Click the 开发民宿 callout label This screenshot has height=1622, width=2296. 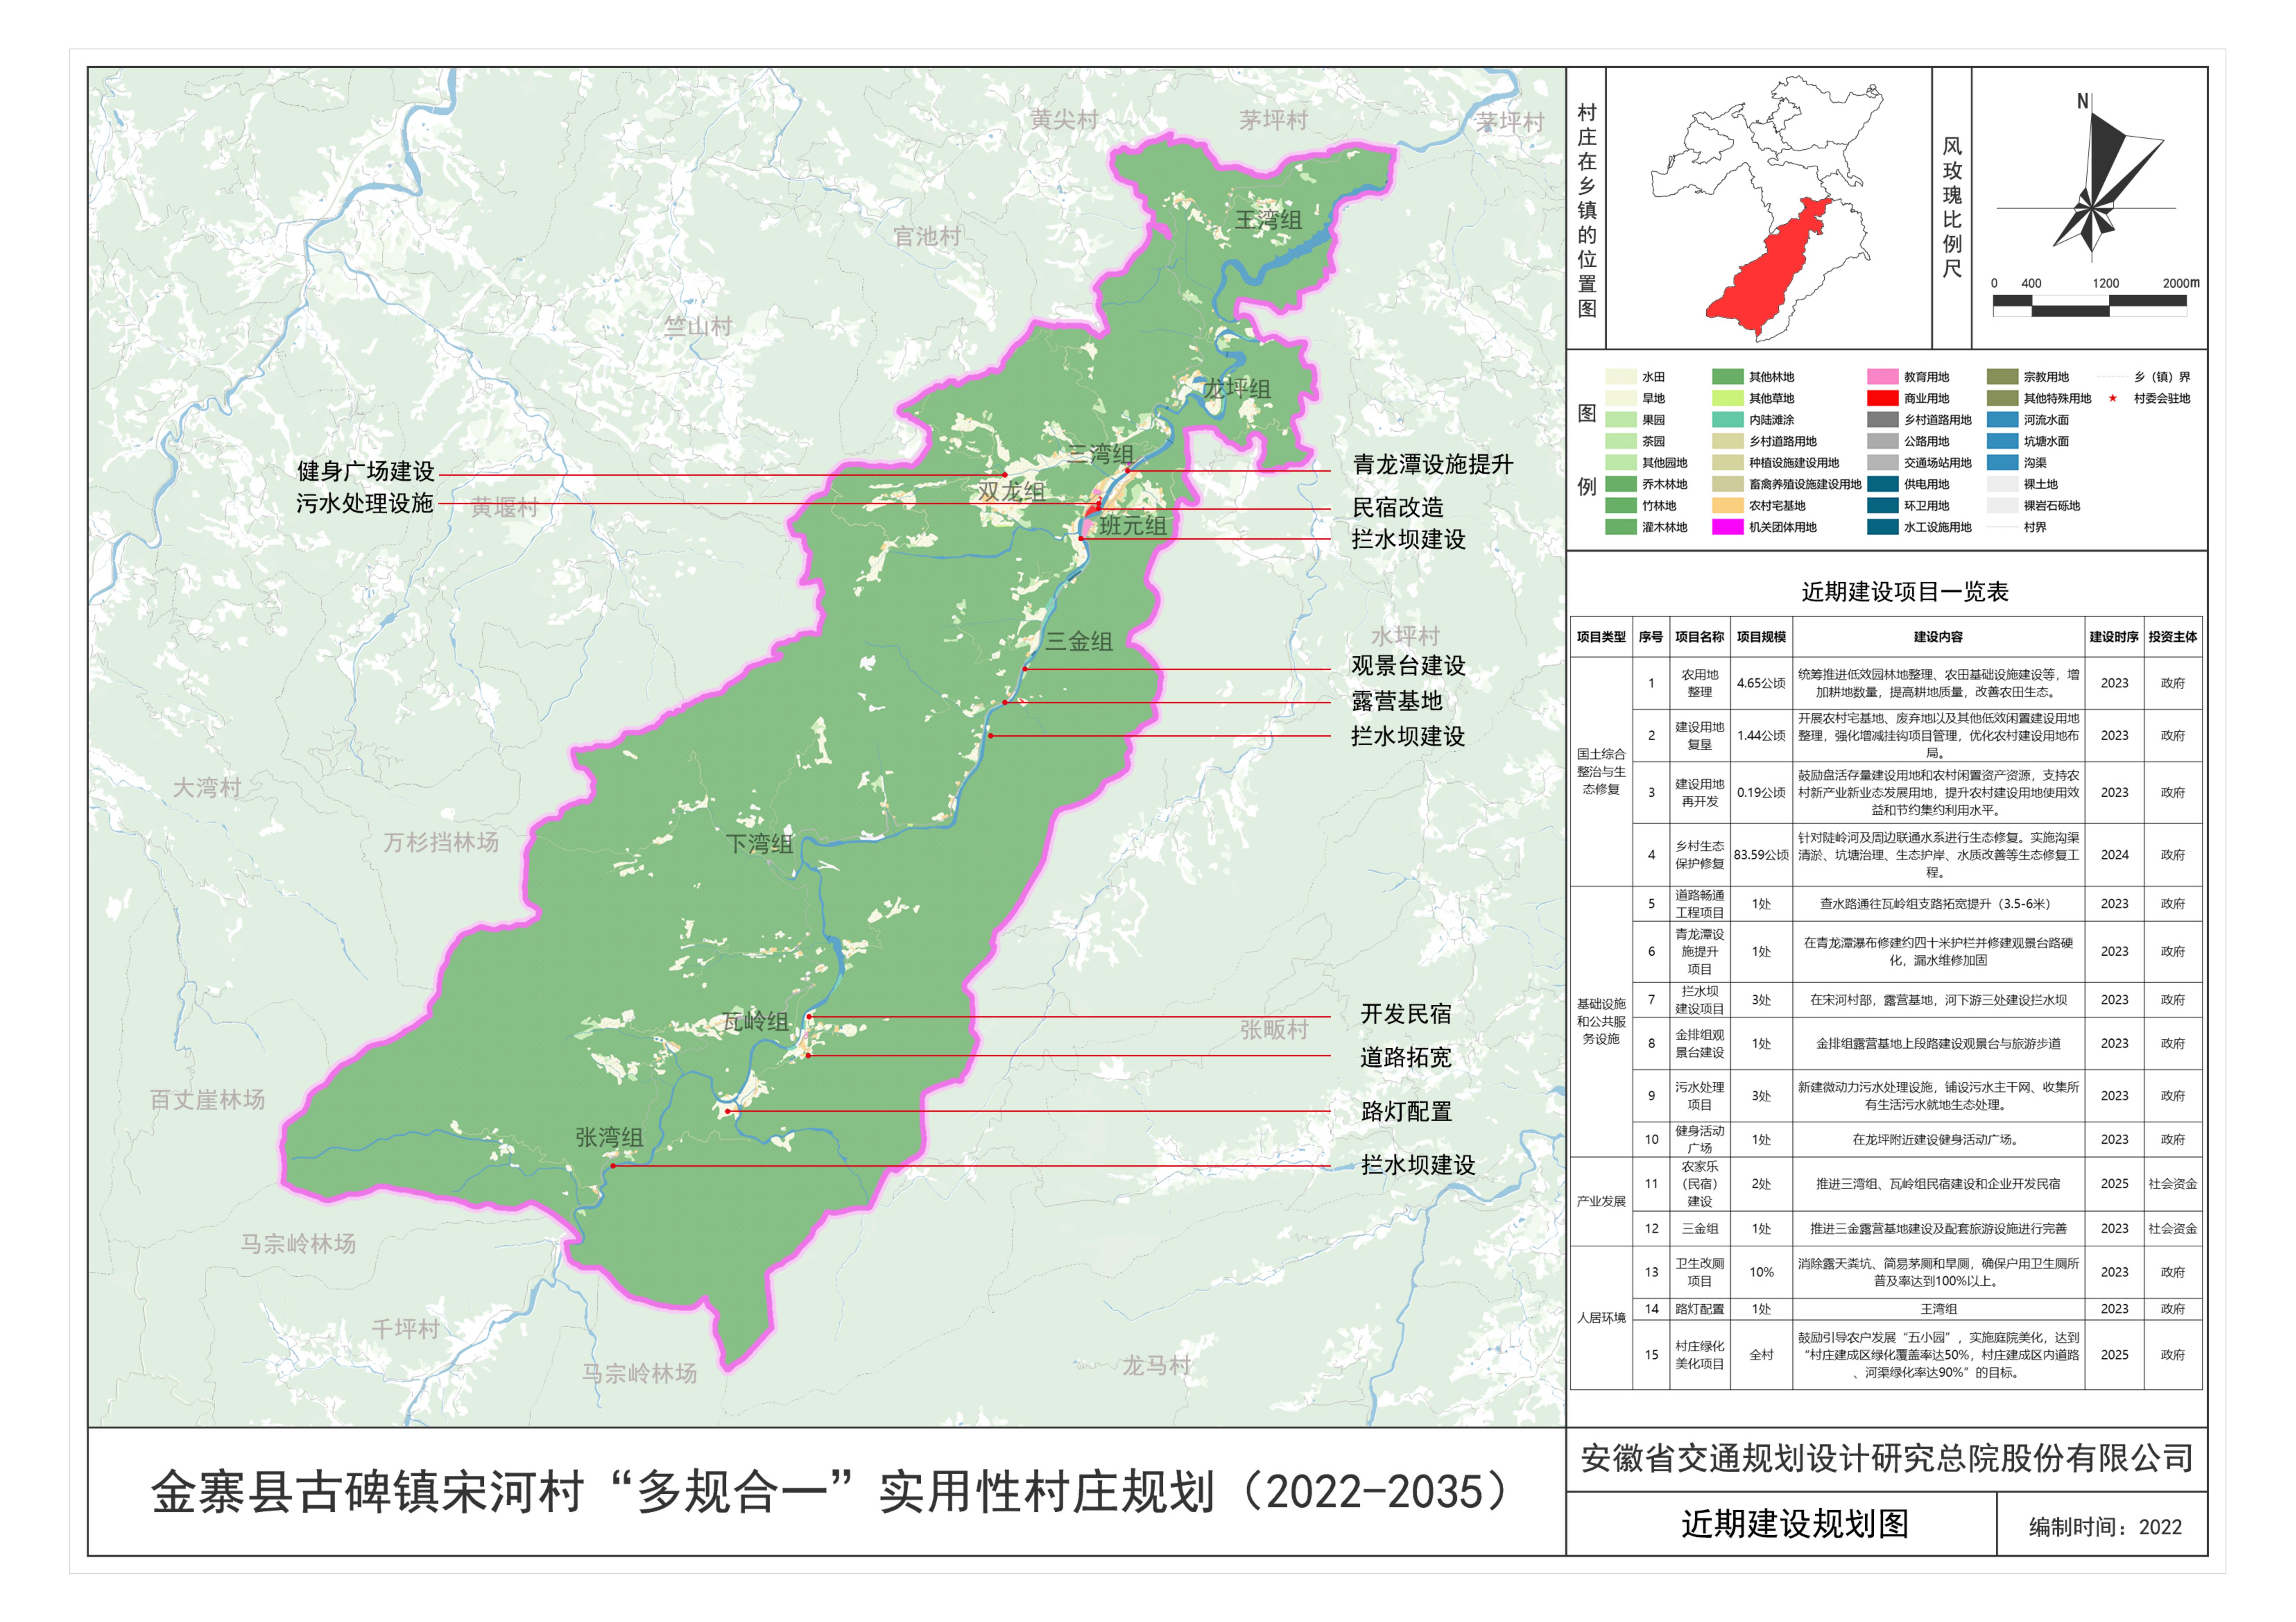coord(1406,1014)
